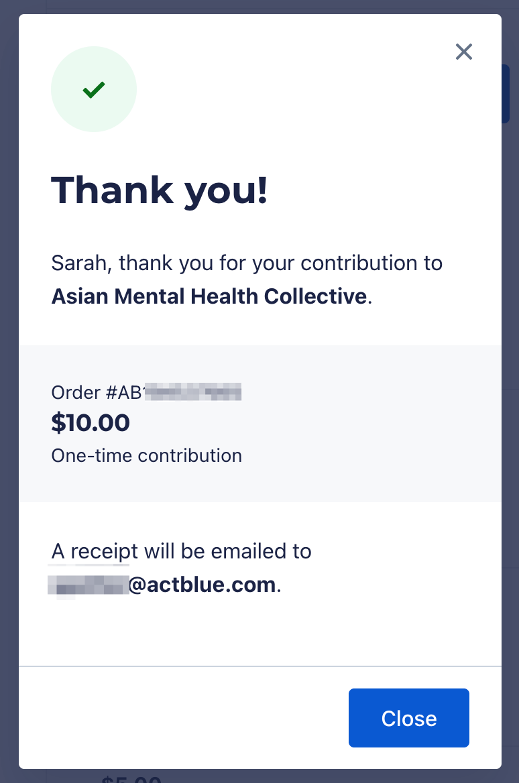Click the 'Sarah, thank you for your contribution' line
This screenshot has height=783, width=519.
[x=247, y=263]
